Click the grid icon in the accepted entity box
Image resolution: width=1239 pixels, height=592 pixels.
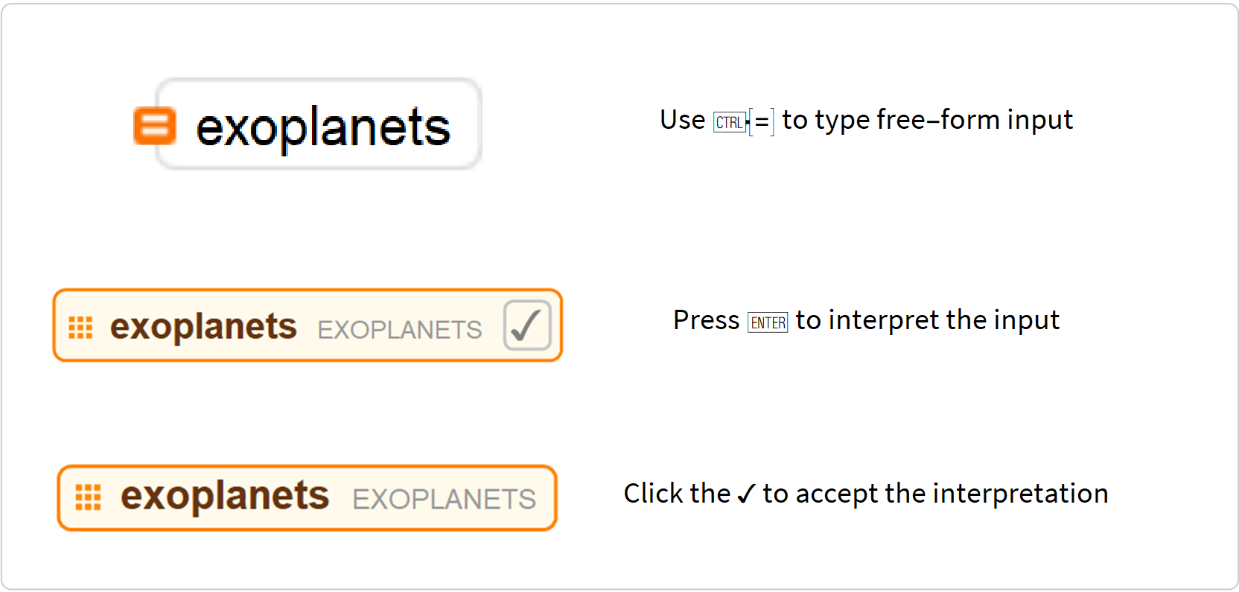tap(88, 497)
